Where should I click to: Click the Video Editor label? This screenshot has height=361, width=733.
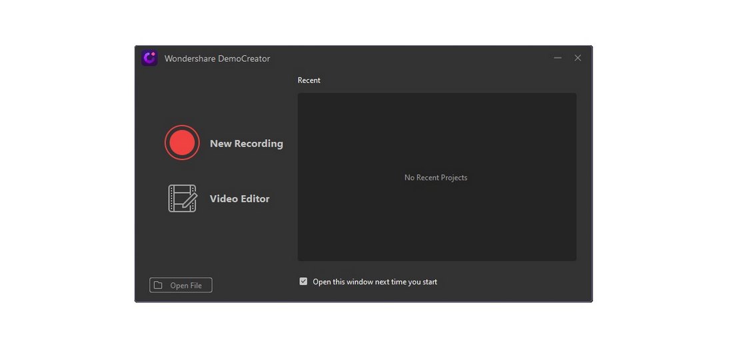pyautogui.click(x=239, y=198)
